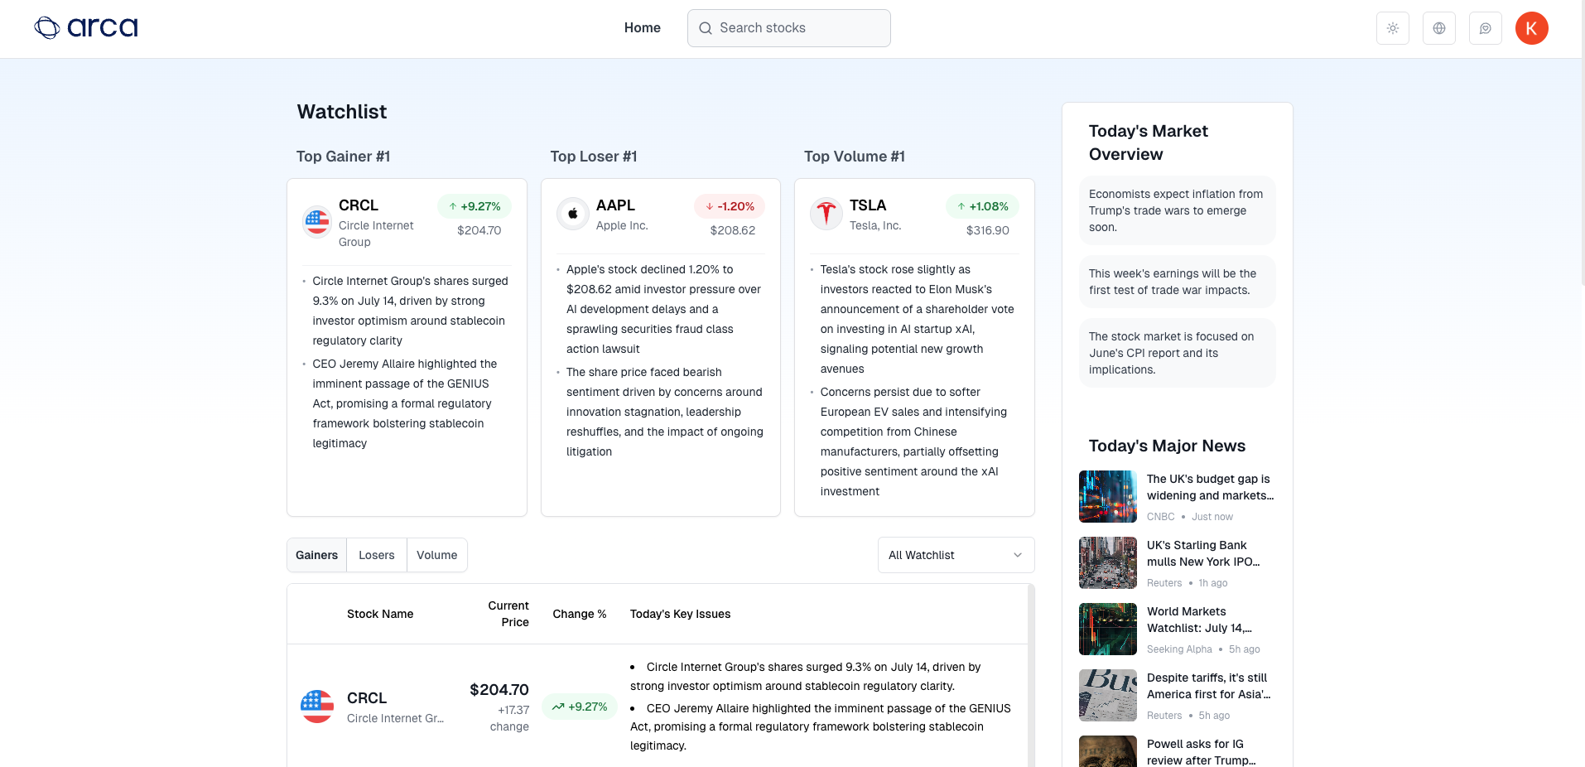Click the table vertical scrollbar

pyautogui.click(x=1031, y=675)
